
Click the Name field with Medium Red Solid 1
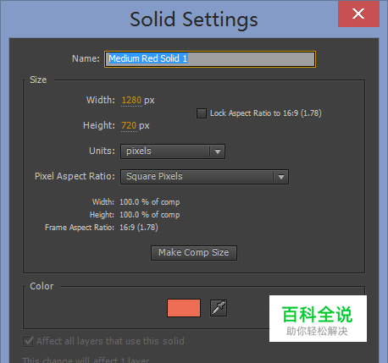(210, 59)
